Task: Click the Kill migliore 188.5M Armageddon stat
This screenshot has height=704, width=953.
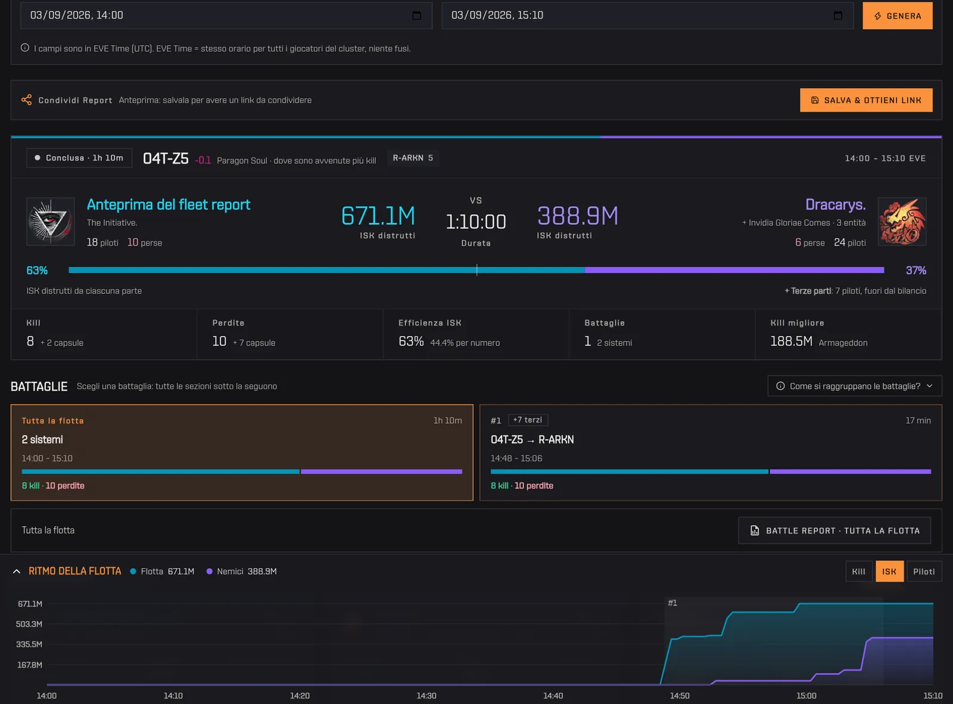Action: click(x=848, y=334)
